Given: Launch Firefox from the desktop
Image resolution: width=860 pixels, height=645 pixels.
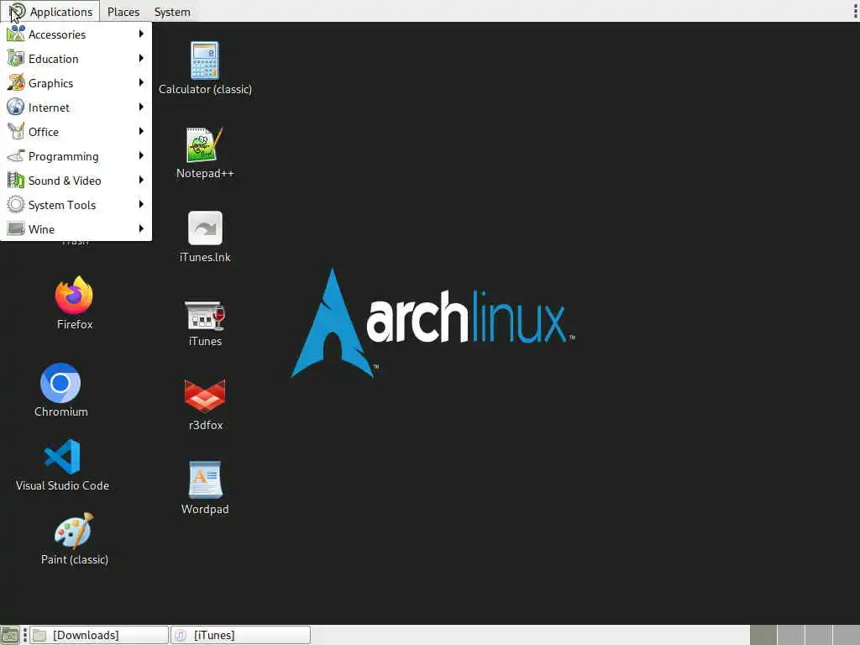Looking at the screenshot, I should 74,295.
